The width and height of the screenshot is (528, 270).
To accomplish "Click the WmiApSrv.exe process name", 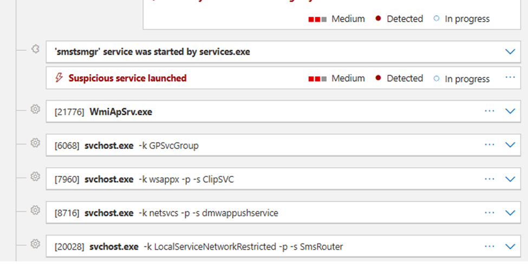I will pyautogui.click(x=121, y=112).
